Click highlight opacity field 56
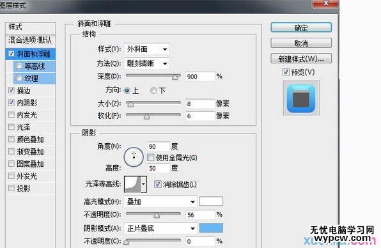This screenshot has height=248, width=381. pos(200,215)
